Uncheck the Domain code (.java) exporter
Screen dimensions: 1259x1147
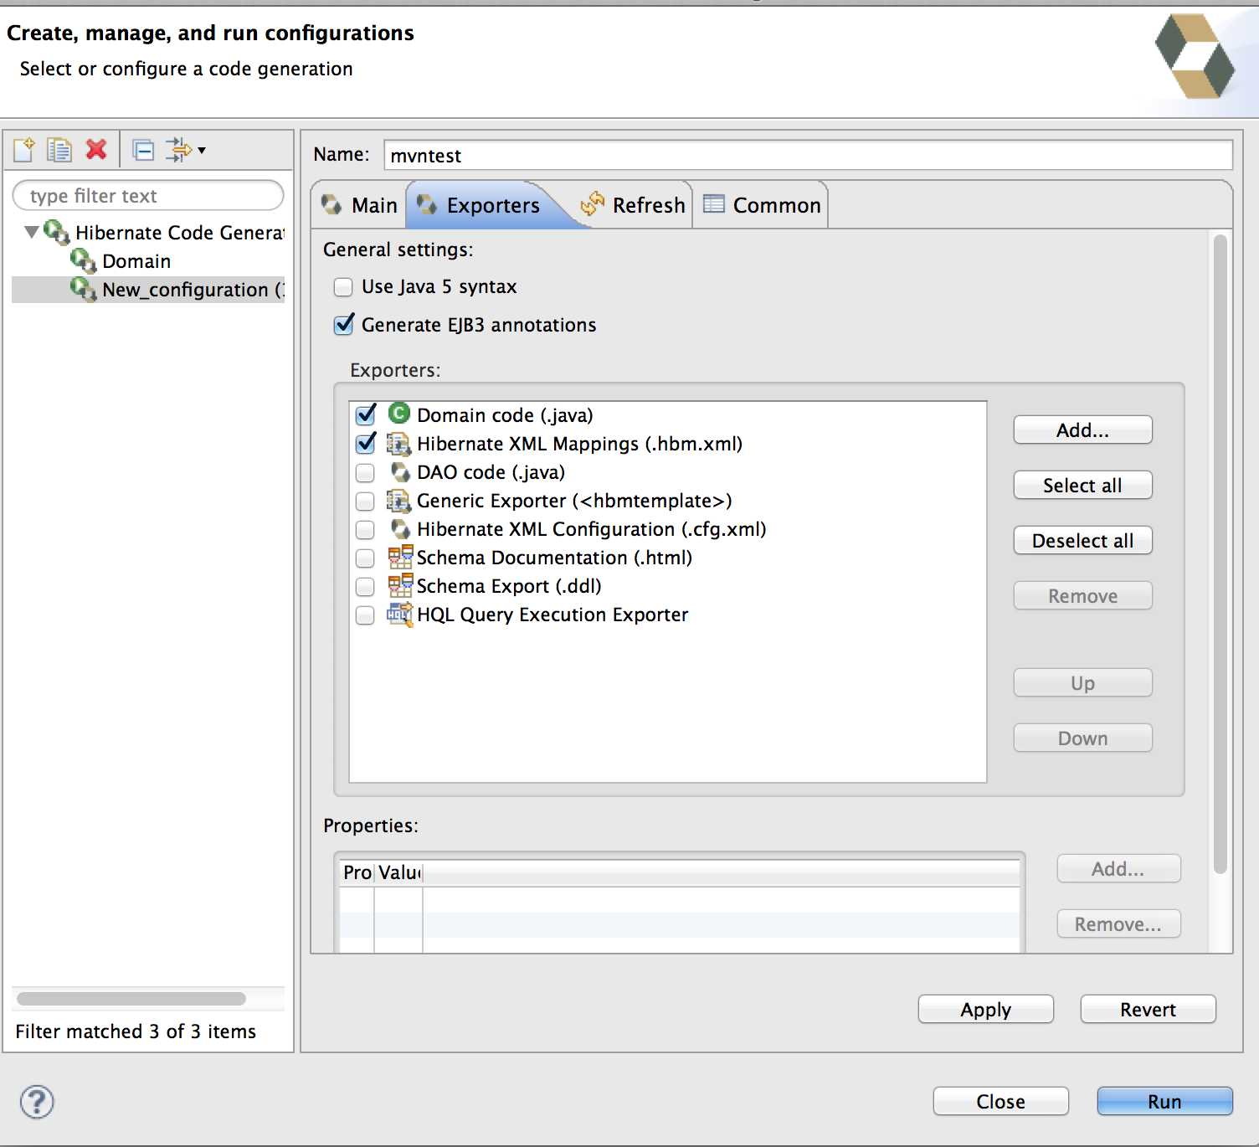[x=365, y=415]
